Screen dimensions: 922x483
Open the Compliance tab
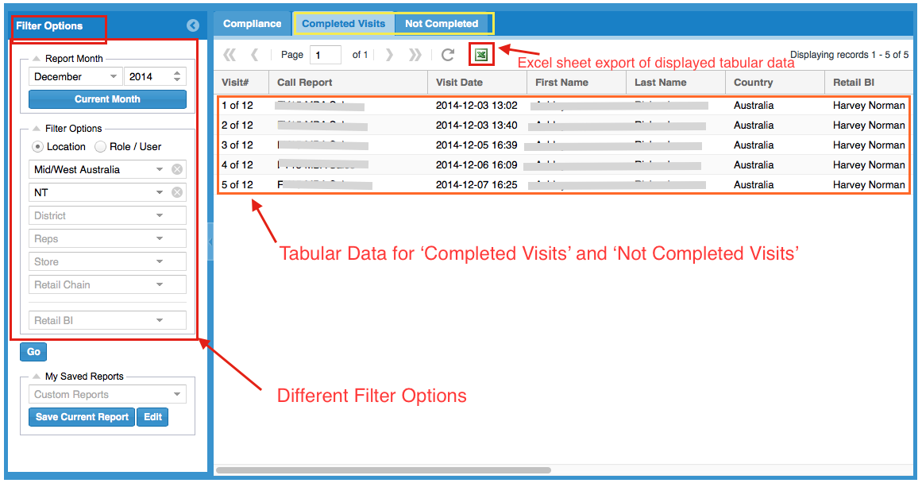pyautogui.click(x=252, y=24)
